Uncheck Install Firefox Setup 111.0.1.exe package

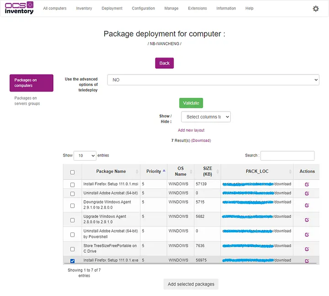[x=72, y=261]
